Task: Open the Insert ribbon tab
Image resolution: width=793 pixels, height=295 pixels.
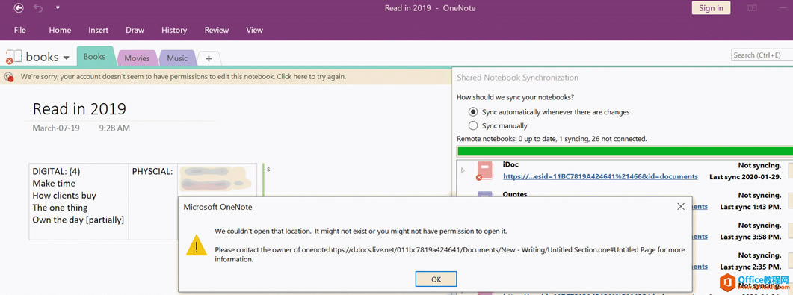Action: pyautogui.click(x=98, y=31)
